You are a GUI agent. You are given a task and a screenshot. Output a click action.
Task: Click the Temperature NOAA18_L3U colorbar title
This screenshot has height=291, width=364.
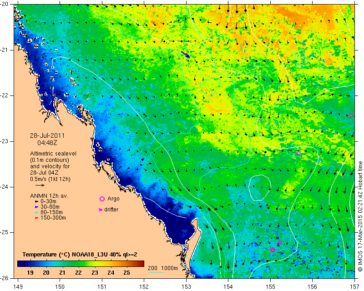click(x=80, y=255)
